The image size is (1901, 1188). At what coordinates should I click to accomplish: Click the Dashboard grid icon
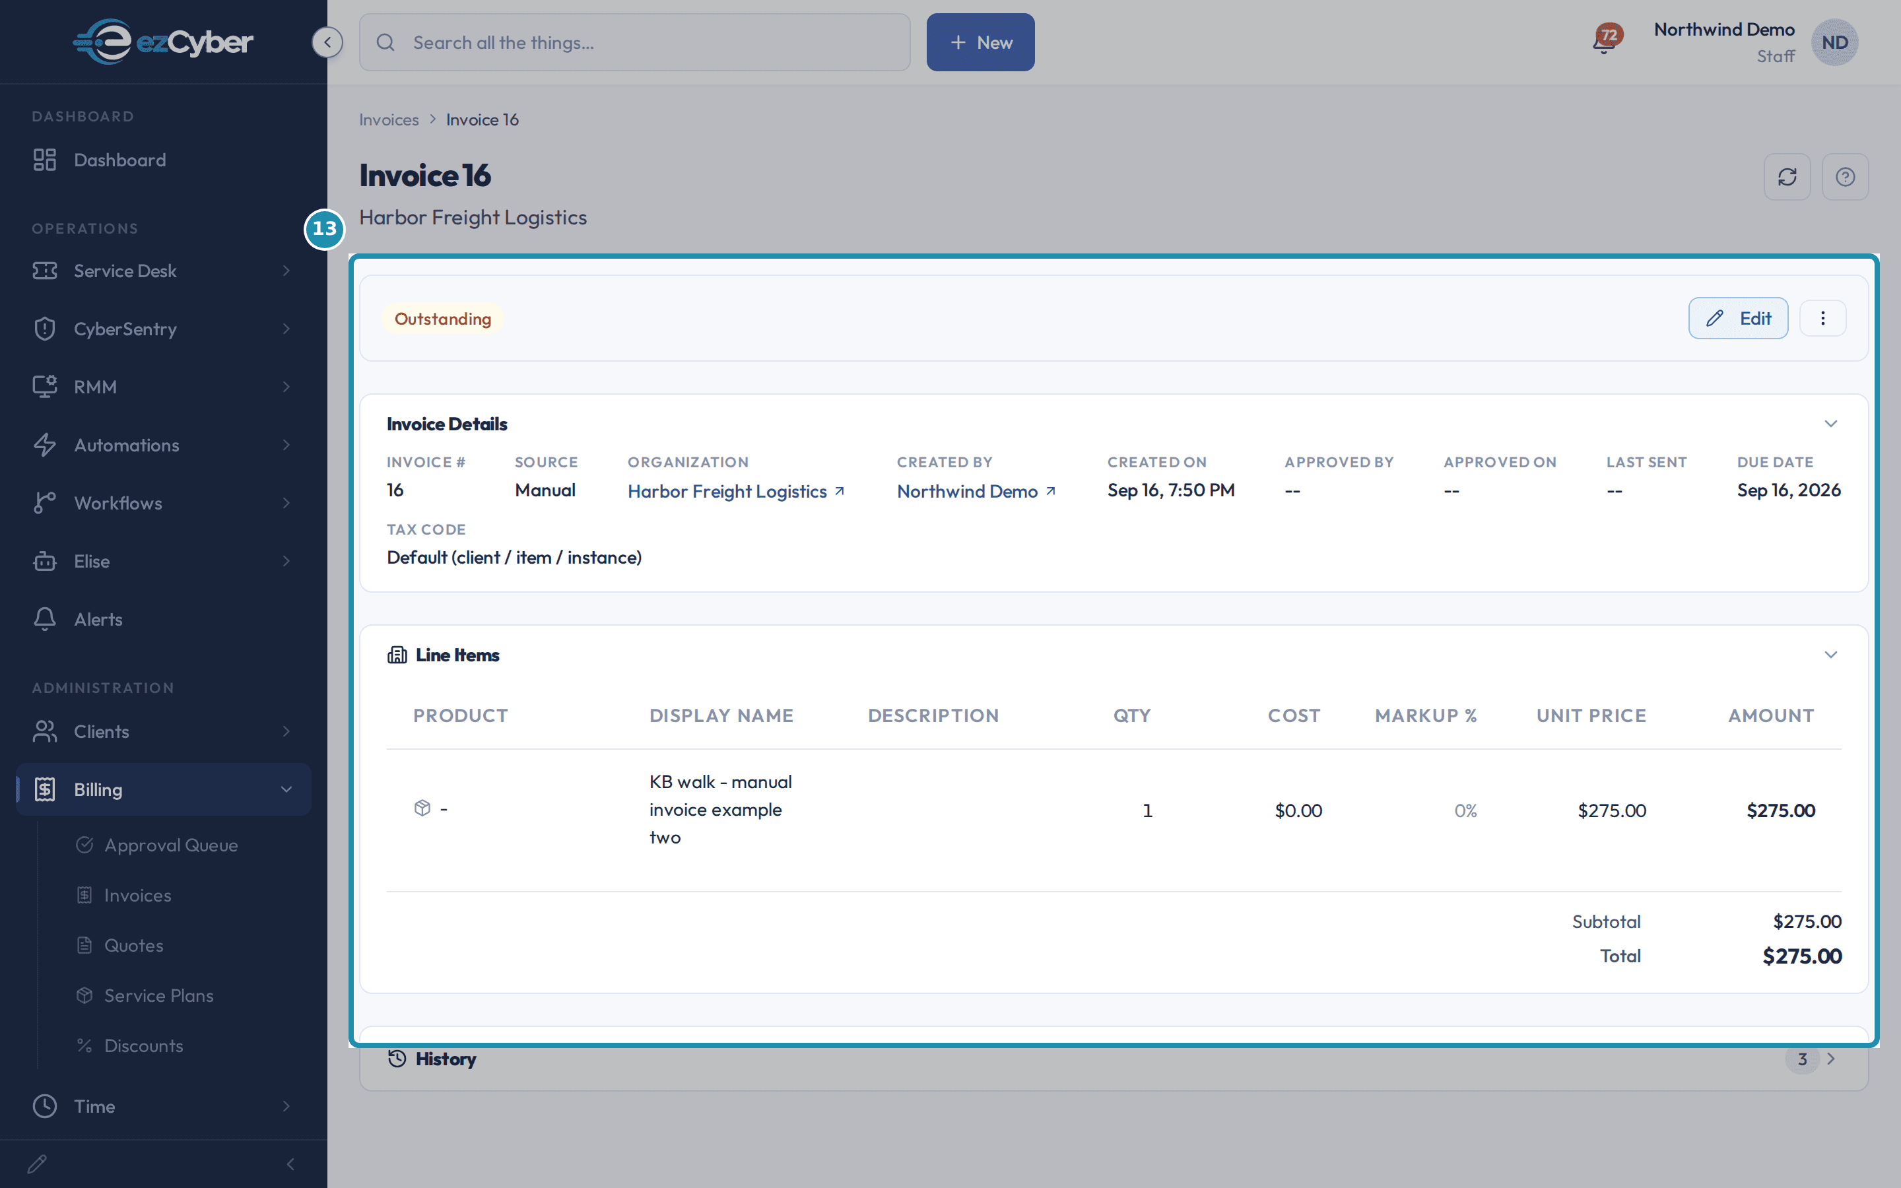click(45, 160)
